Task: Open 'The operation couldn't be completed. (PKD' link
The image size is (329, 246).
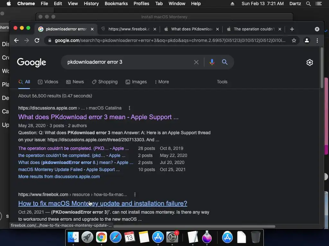Action: pos(74,148)
